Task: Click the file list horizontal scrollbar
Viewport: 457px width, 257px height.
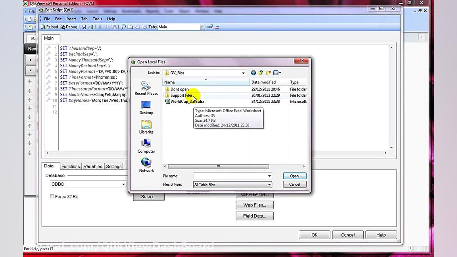Action: point(219,167)
